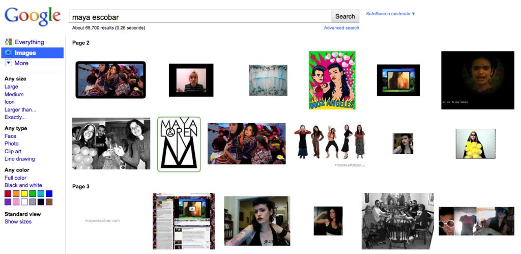The image size is (521, 254).
Task: Pick the red color swatch
Action: coord(8,193)
